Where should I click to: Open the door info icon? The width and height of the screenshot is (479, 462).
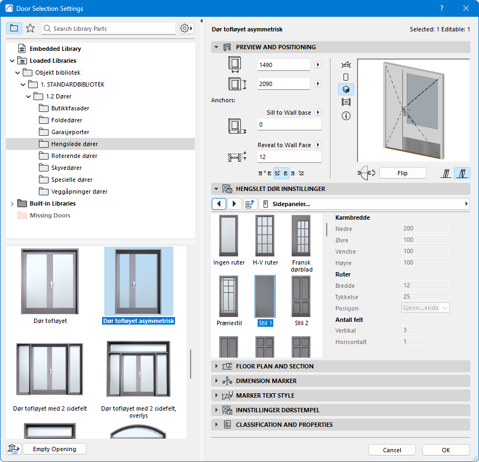pos(346,116)
